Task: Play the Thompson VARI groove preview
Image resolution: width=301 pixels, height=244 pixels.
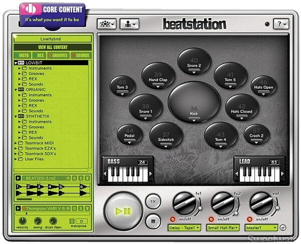Action: (x=18, y=208)
